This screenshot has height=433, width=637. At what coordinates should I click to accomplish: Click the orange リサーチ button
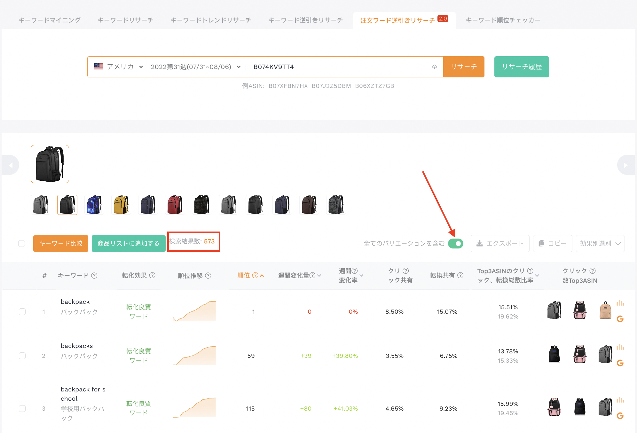point(464,67)
